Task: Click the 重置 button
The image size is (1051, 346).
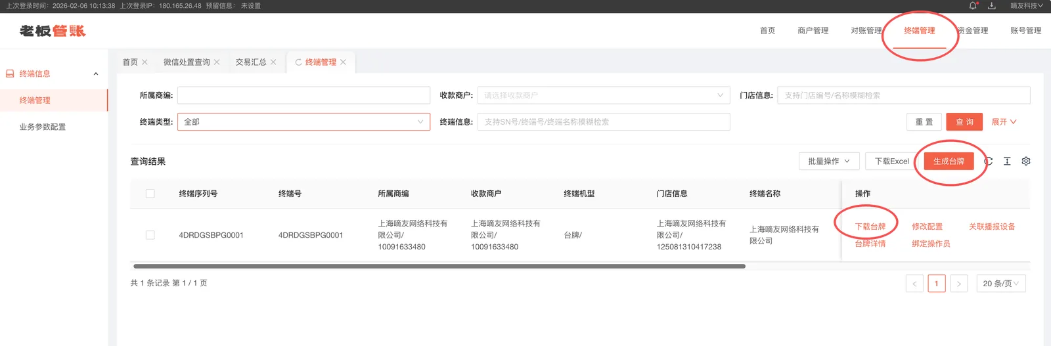Action: point(924,122)
